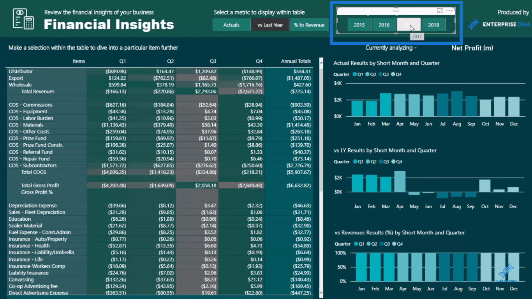Select the Actuals metric button

pos(231,25)
